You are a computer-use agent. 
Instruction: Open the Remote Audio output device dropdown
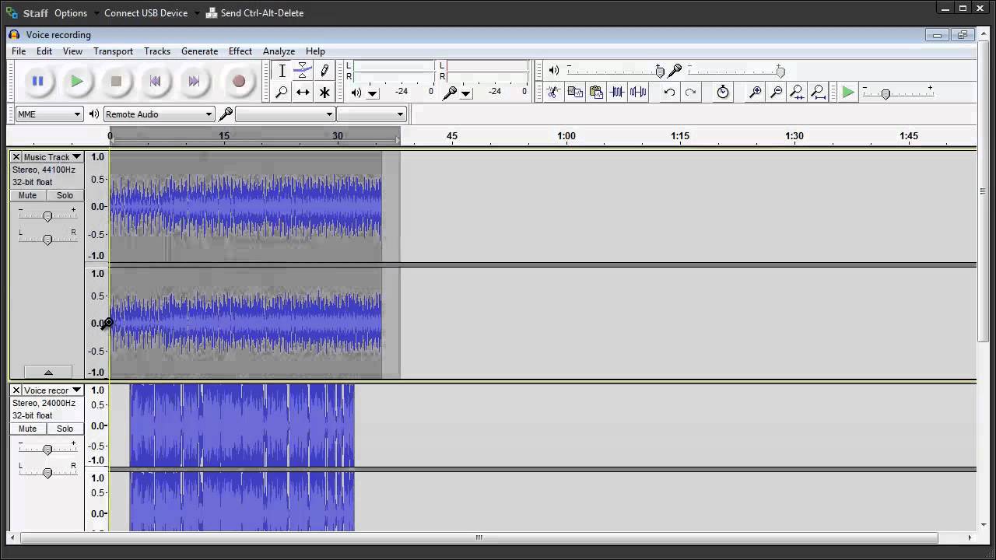(x=159, y=114)
